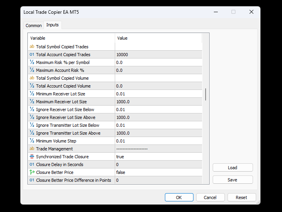Click the 01 icon beside Closure Delay in Seconds
The height and width of the screenshot is (212, 282).
pos(32,164)
